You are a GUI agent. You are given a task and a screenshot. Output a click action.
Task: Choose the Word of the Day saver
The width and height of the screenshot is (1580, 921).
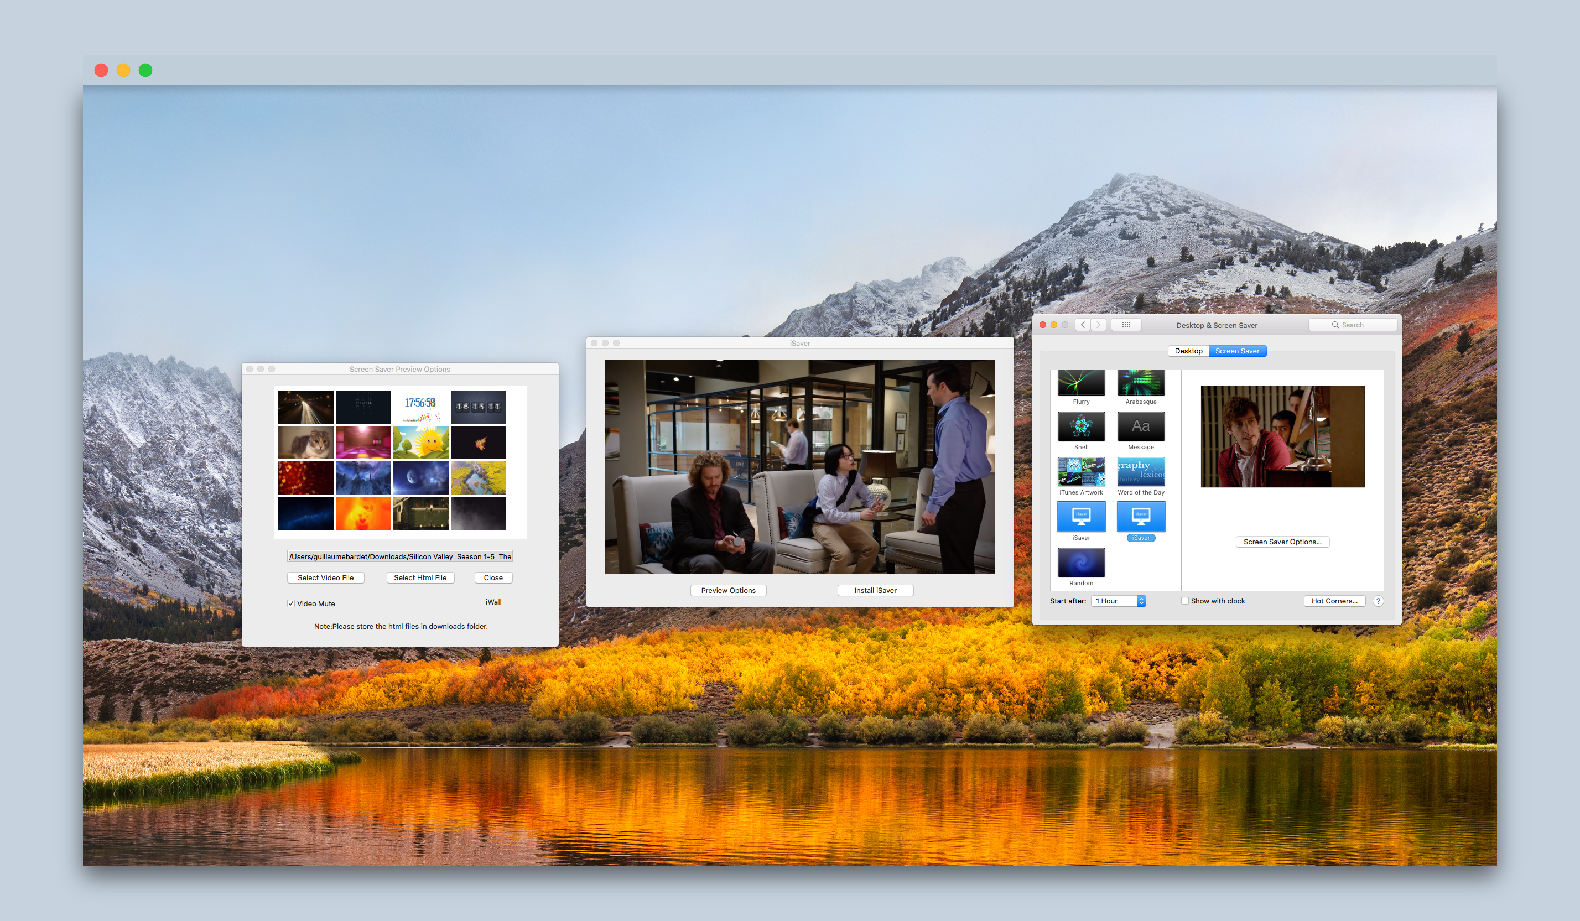[1141, 472]
